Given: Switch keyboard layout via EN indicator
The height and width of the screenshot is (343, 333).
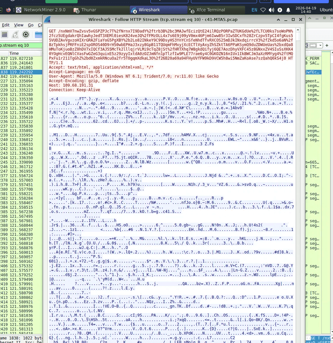Looking at the screenshot, I should pyautogui.click(x=254, y=10).
